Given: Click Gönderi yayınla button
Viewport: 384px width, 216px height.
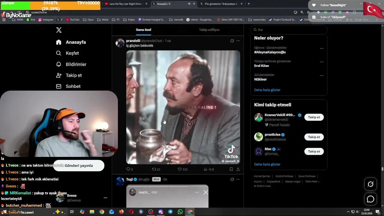Looking at the screenshot, I should pos(79,166).
